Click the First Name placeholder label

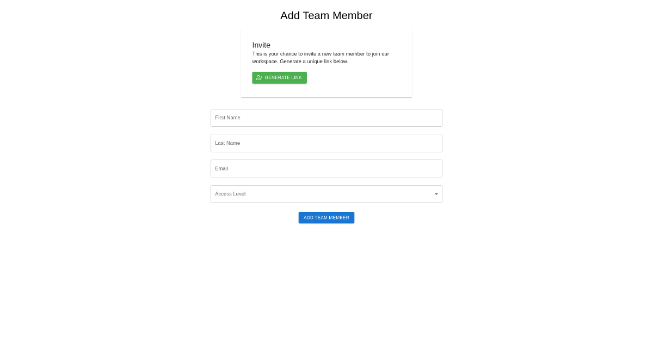pyautogui.click(x=227, y=118)
